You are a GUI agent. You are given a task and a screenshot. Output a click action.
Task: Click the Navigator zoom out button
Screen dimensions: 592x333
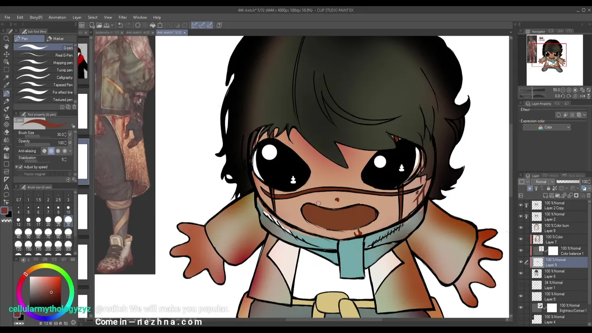pyautogui.click(x=563, y=90)
